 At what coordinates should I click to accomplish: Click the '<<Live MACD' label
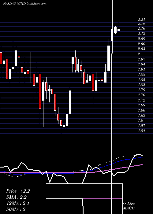pos(129,206)
